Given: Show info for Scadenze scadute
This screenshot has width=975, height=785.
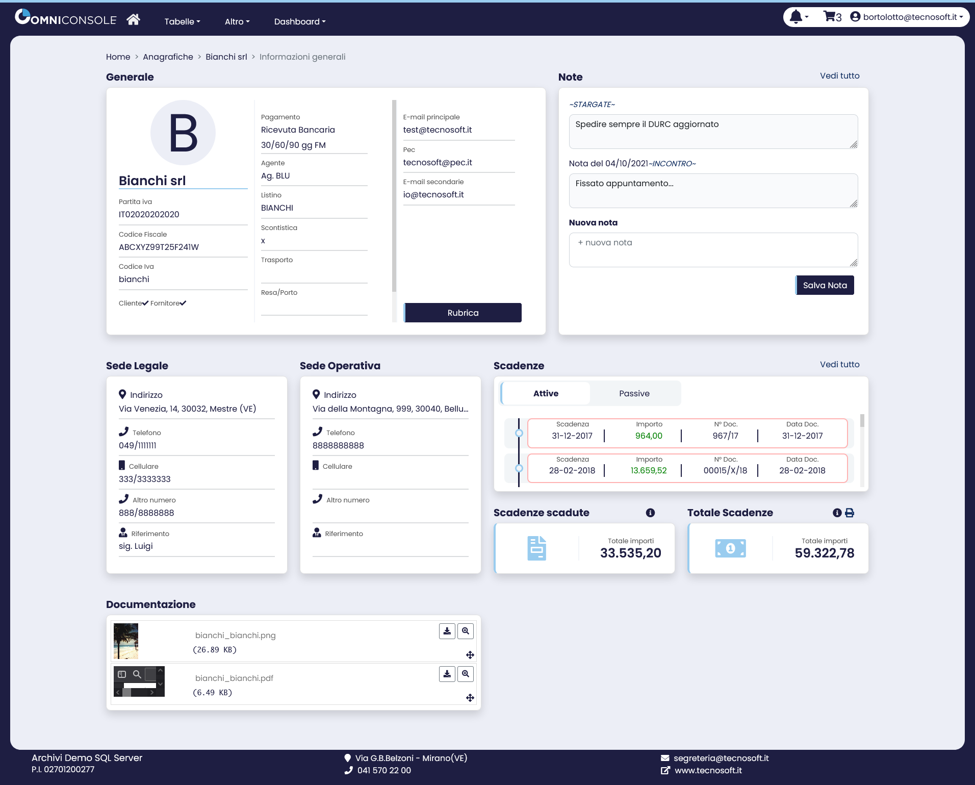Looking at the screenshot, I should click(650, 513).
